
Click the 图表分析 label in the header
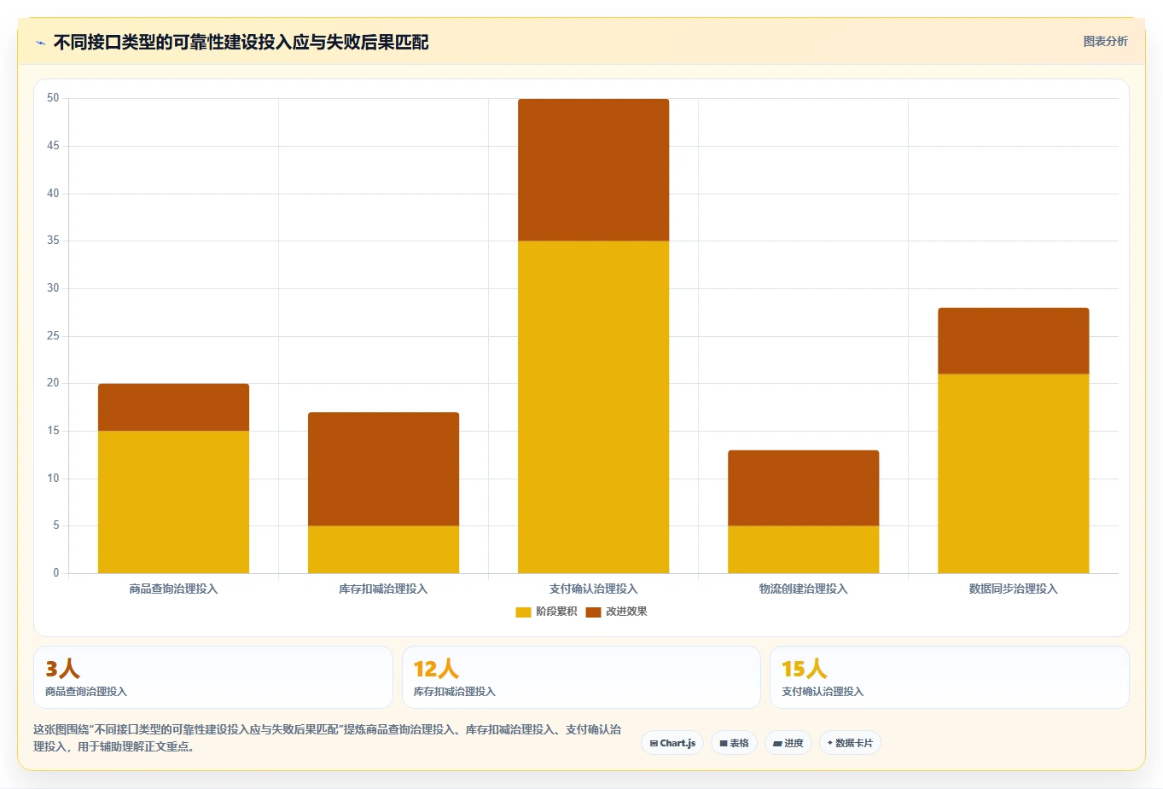pyautogui.click(x=1105, y=41)
